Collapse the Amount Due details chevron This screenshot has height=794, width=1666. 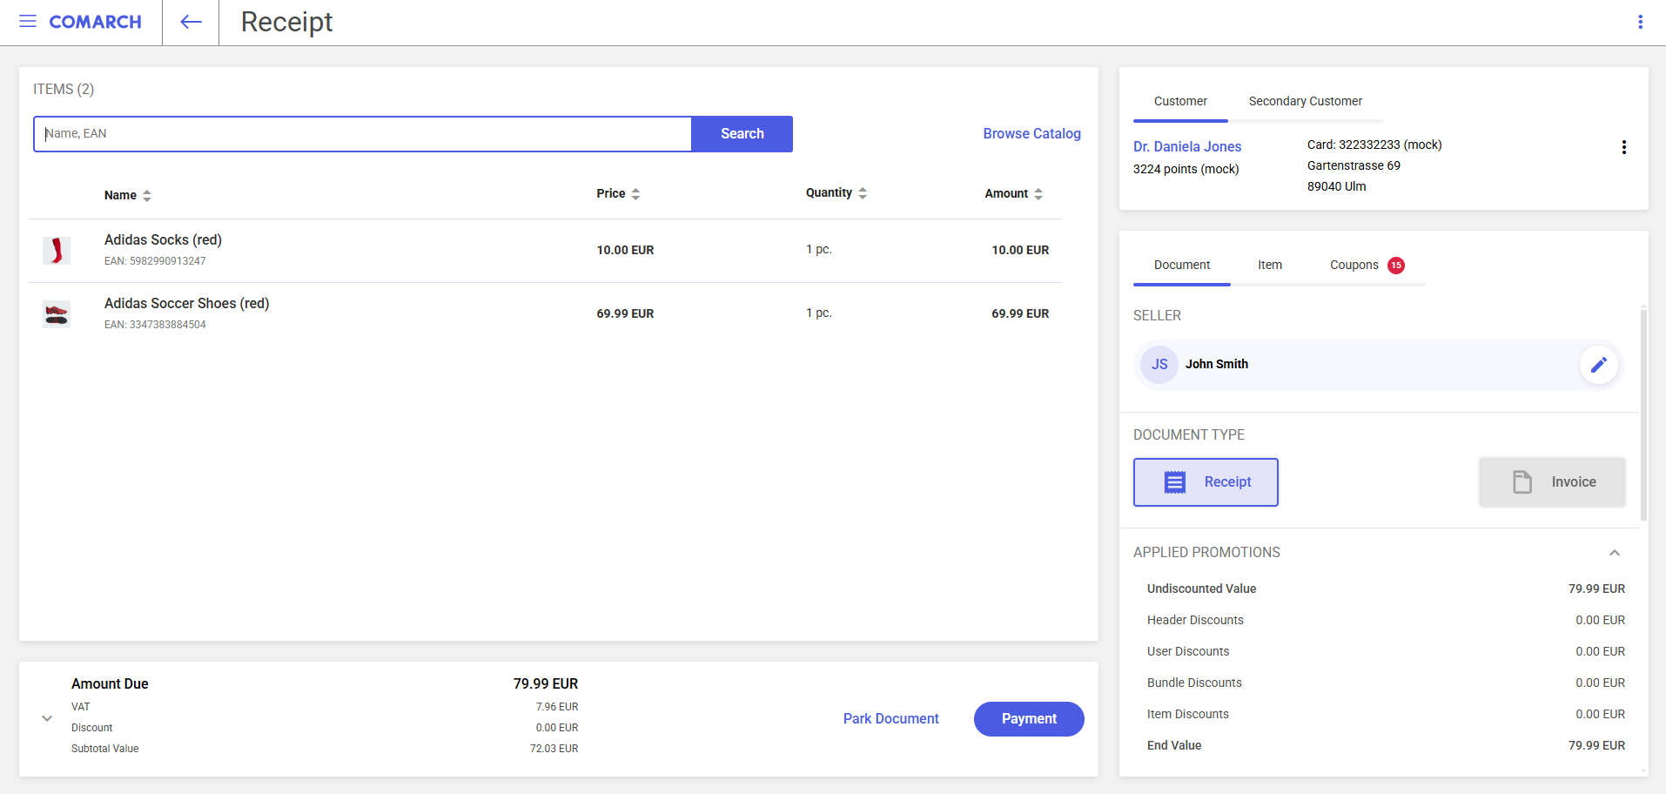[47, 718]
